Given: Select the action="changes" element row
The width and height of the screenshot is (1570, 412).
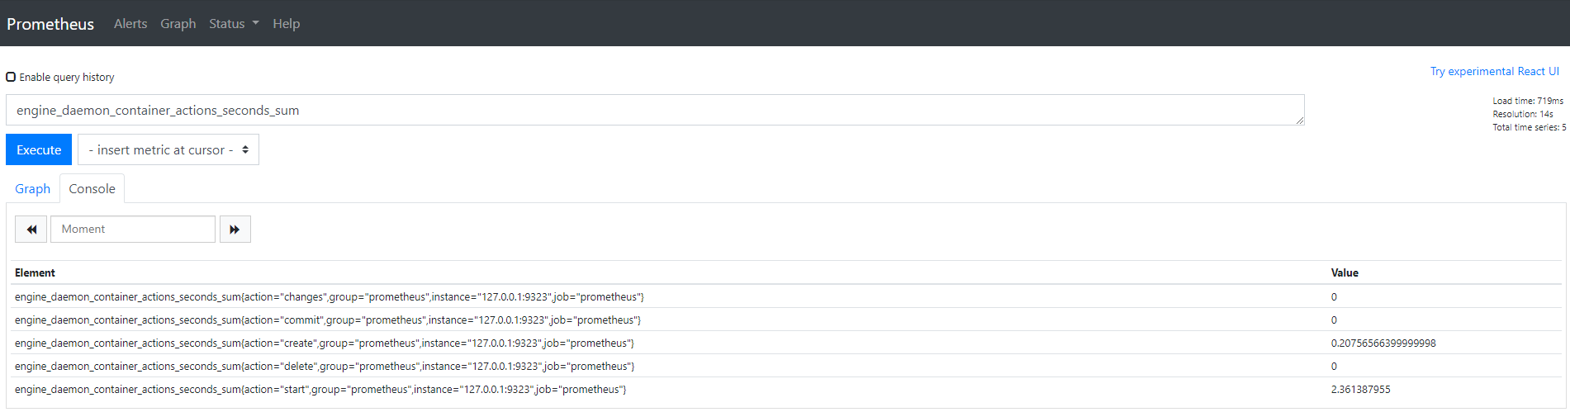Looking at the screenshot, I should 786,296.
